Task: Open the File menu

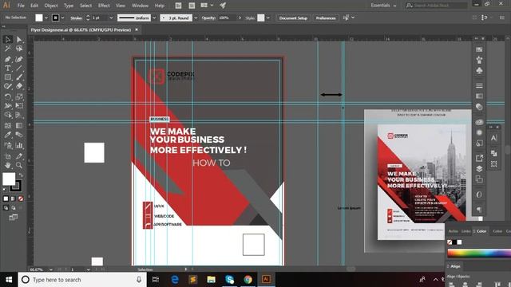Action: pos(21,6)
